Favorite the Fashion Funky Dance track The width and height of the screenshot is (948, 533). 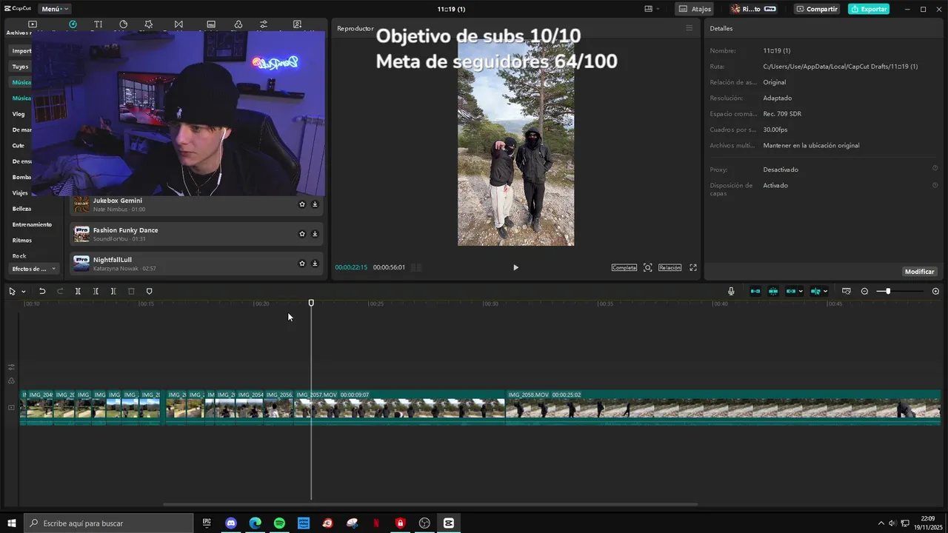click(302, 234)
